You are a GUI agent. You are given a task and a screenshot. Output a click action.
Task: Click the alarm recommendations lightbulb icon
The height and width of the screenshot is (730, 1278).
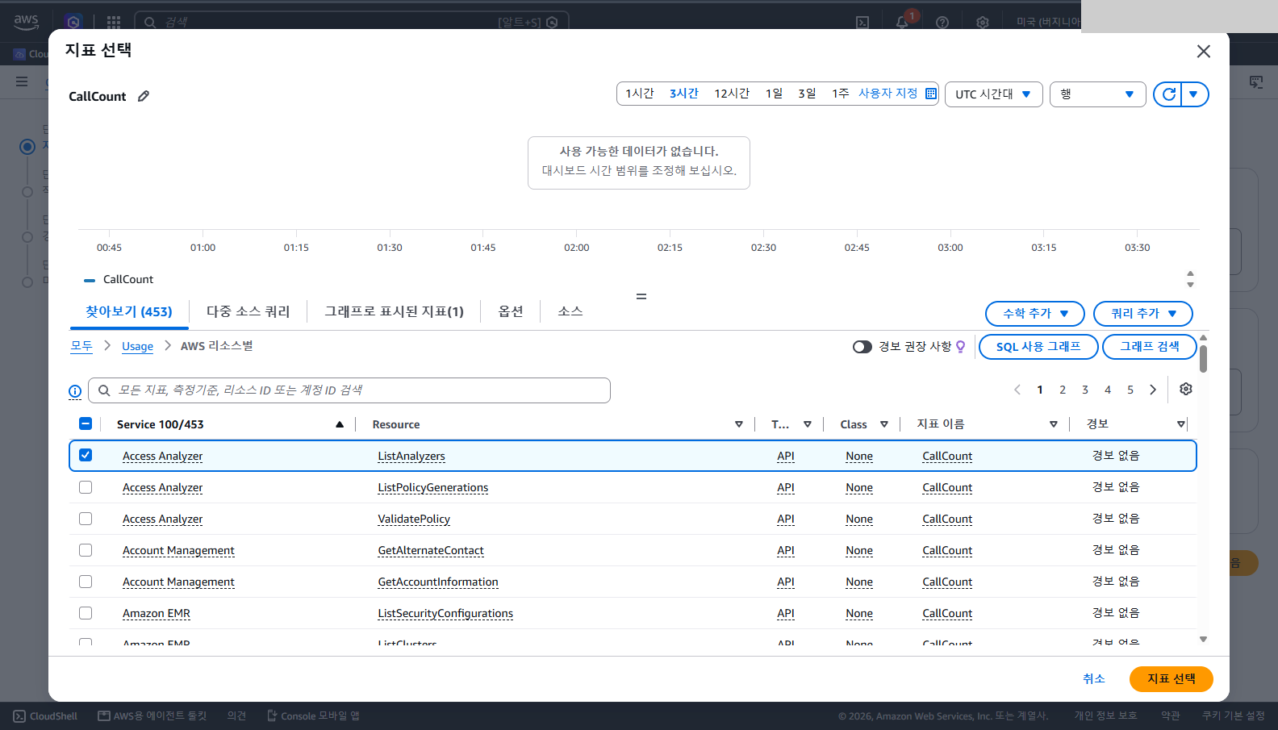coord(960,347)
